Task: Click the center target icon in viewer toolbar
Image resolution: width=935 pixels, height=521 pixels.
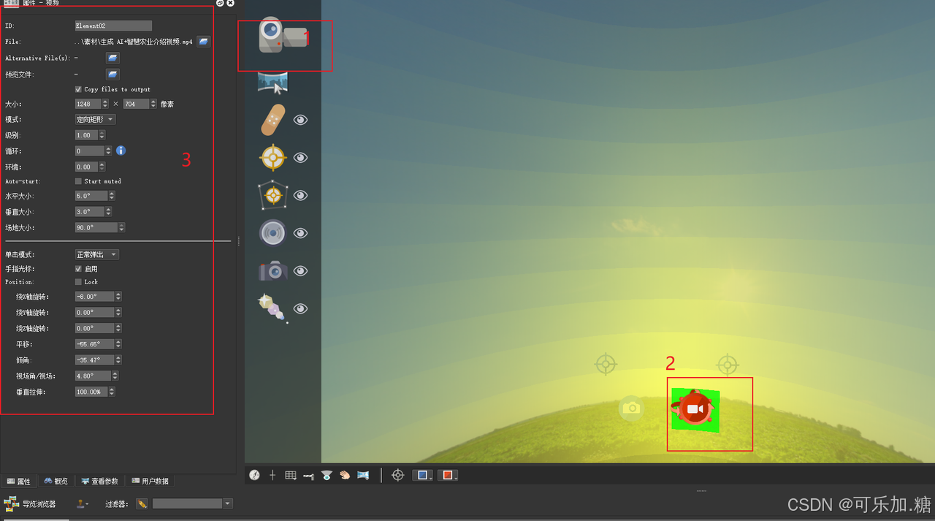Action: coord(398,475)
